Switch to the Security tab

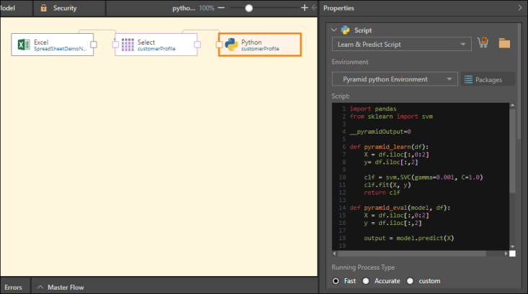(65, 8)
